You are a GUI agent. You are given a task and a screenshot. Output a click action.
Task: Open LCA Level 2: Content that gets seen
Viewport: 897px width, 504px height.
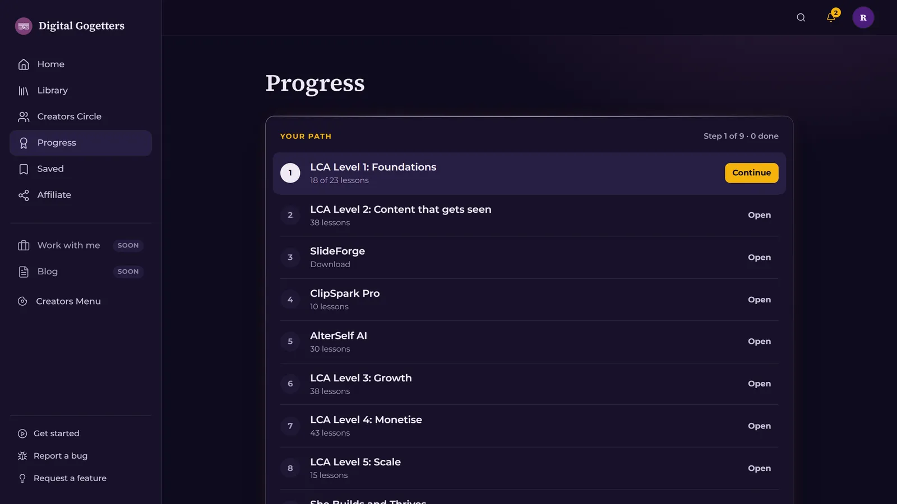529,215
